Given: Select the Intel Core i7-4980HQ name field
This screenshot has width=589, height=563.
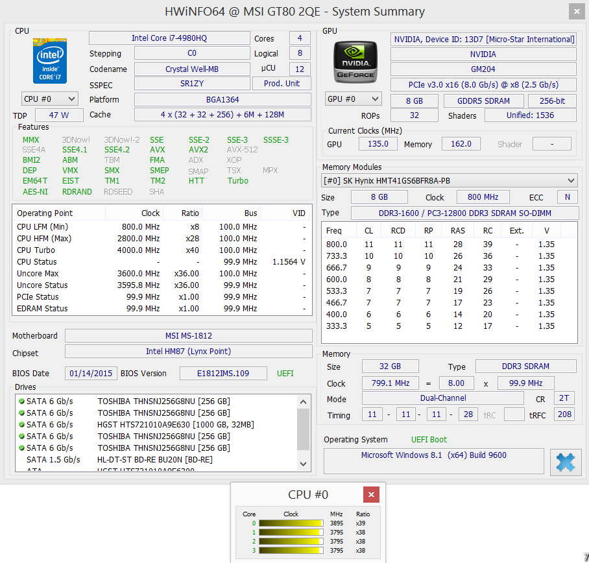Looking at the screenshot, I should tap(169, 38).
